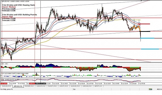Click the 'Forecast: 0.52M' label

(9, 20)
